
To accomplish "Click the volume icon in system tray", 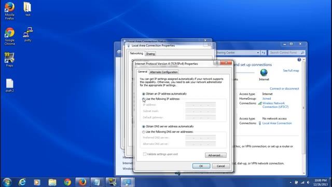I will (308, 182).
